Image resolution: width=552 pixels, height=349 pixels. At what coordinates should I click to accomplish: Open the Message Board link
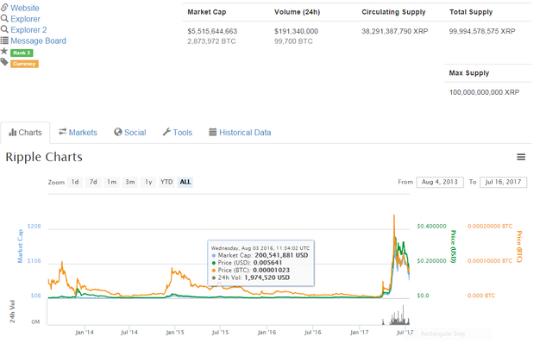(x=38, y=41)
